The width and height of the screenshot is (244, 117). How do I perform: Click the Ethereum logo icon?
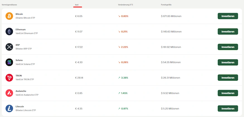(x=9, y=32)
